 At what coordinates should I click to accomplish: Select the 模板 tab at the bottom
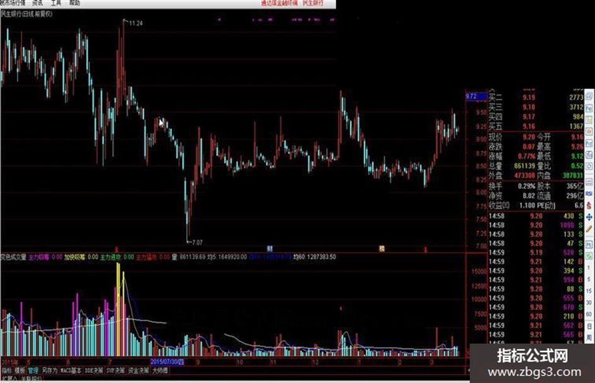20,370
